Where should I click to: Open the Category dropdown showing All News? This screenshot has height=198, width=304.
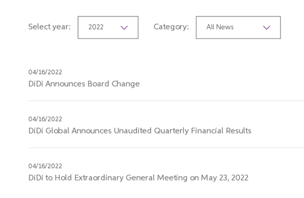pos(238,27)
